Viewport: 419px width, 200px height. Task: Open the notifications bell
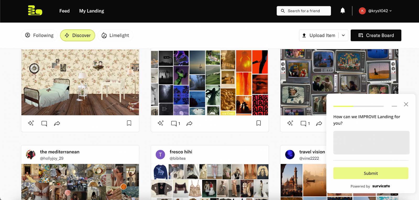tap(343, 10)
